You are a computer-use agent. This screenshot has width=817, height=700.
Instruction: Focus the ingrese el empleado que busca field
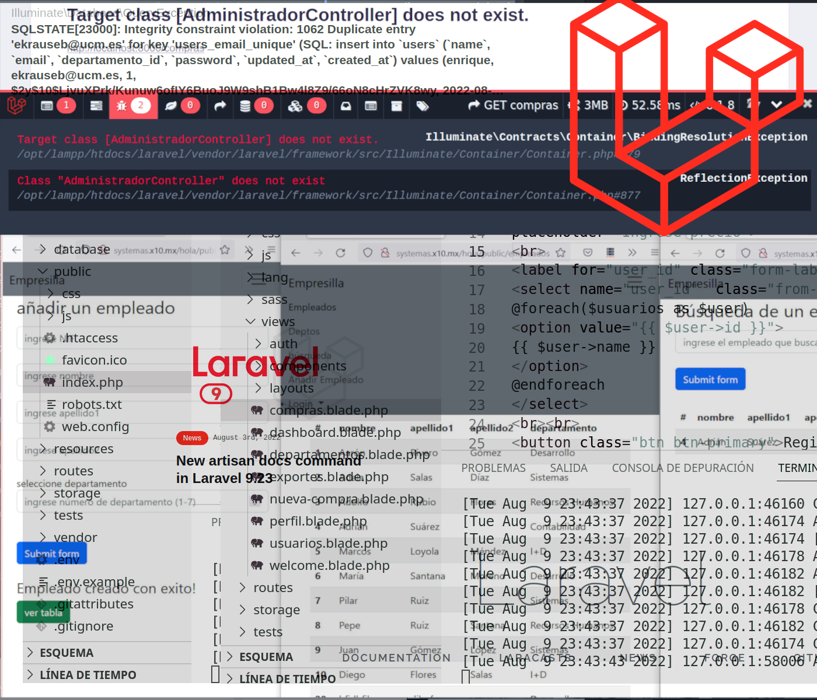(x=747, y=342)
